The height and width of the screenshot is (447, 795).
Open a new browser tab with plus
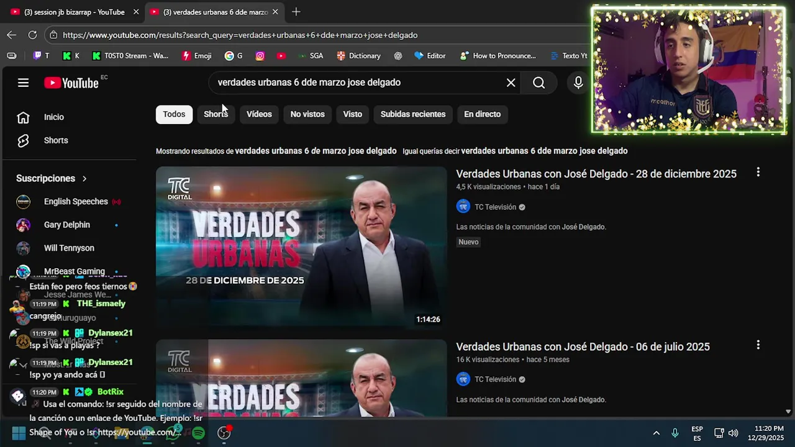pyautogui.click(x=296, y=12)
